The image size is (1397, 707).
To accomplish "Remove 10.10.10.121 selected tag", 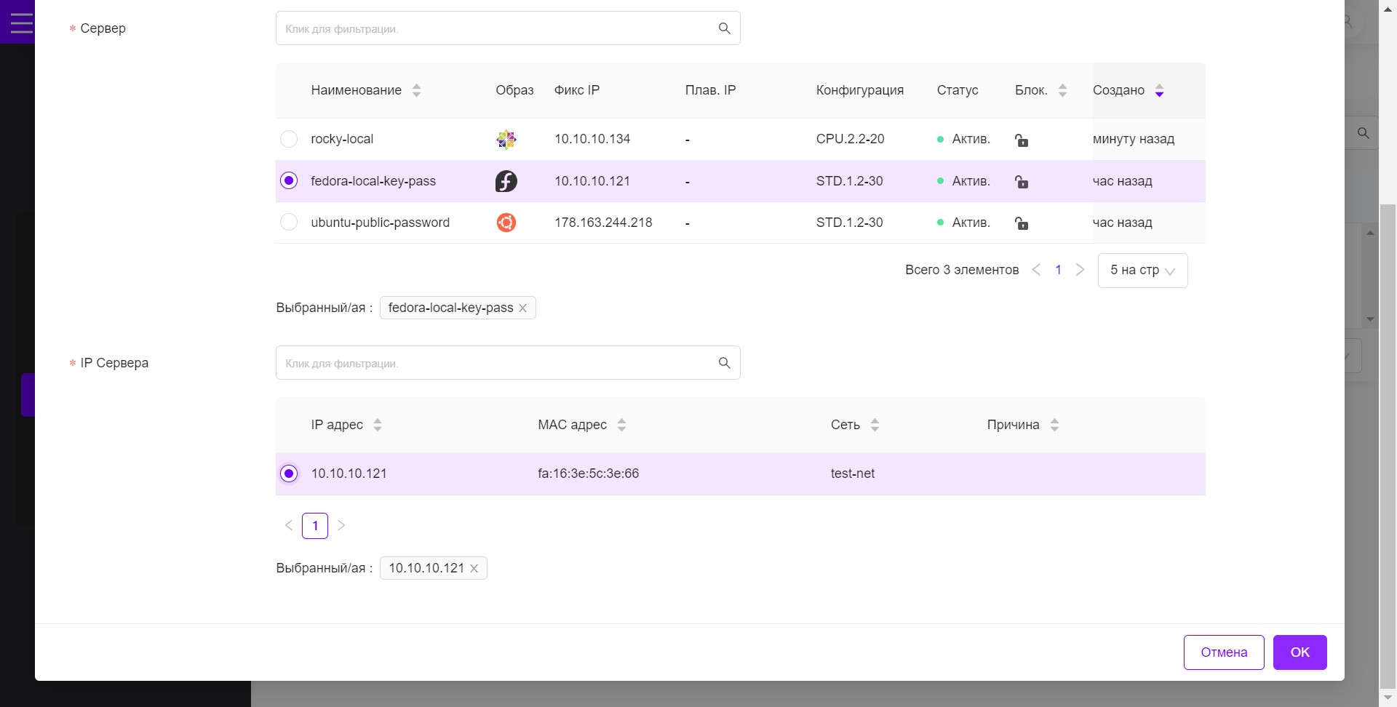I will coord(474,569).
